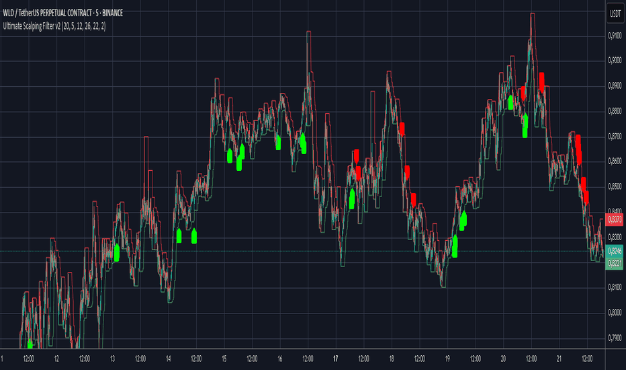The height and width of the screenshot is (370, 626).
Task: Click day 14 on the time axis
Action: click(169, 359)
